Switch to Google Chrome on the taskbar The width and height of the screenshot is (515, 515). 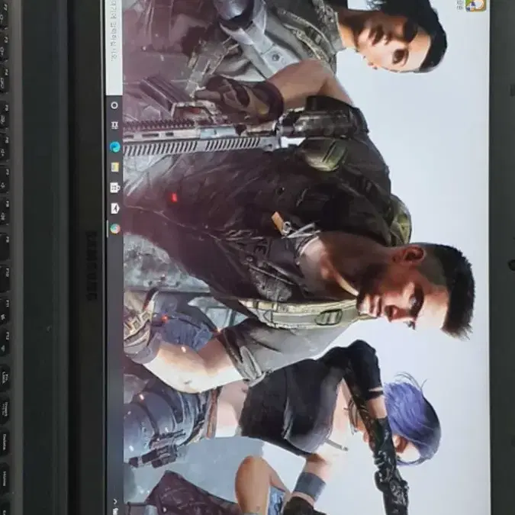point(115,229)
